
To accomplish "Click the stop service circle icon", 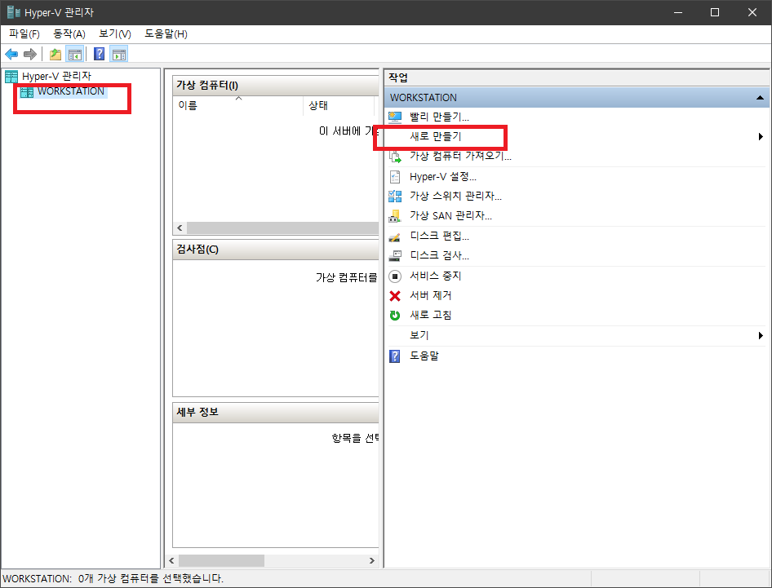I will (395, 276).
